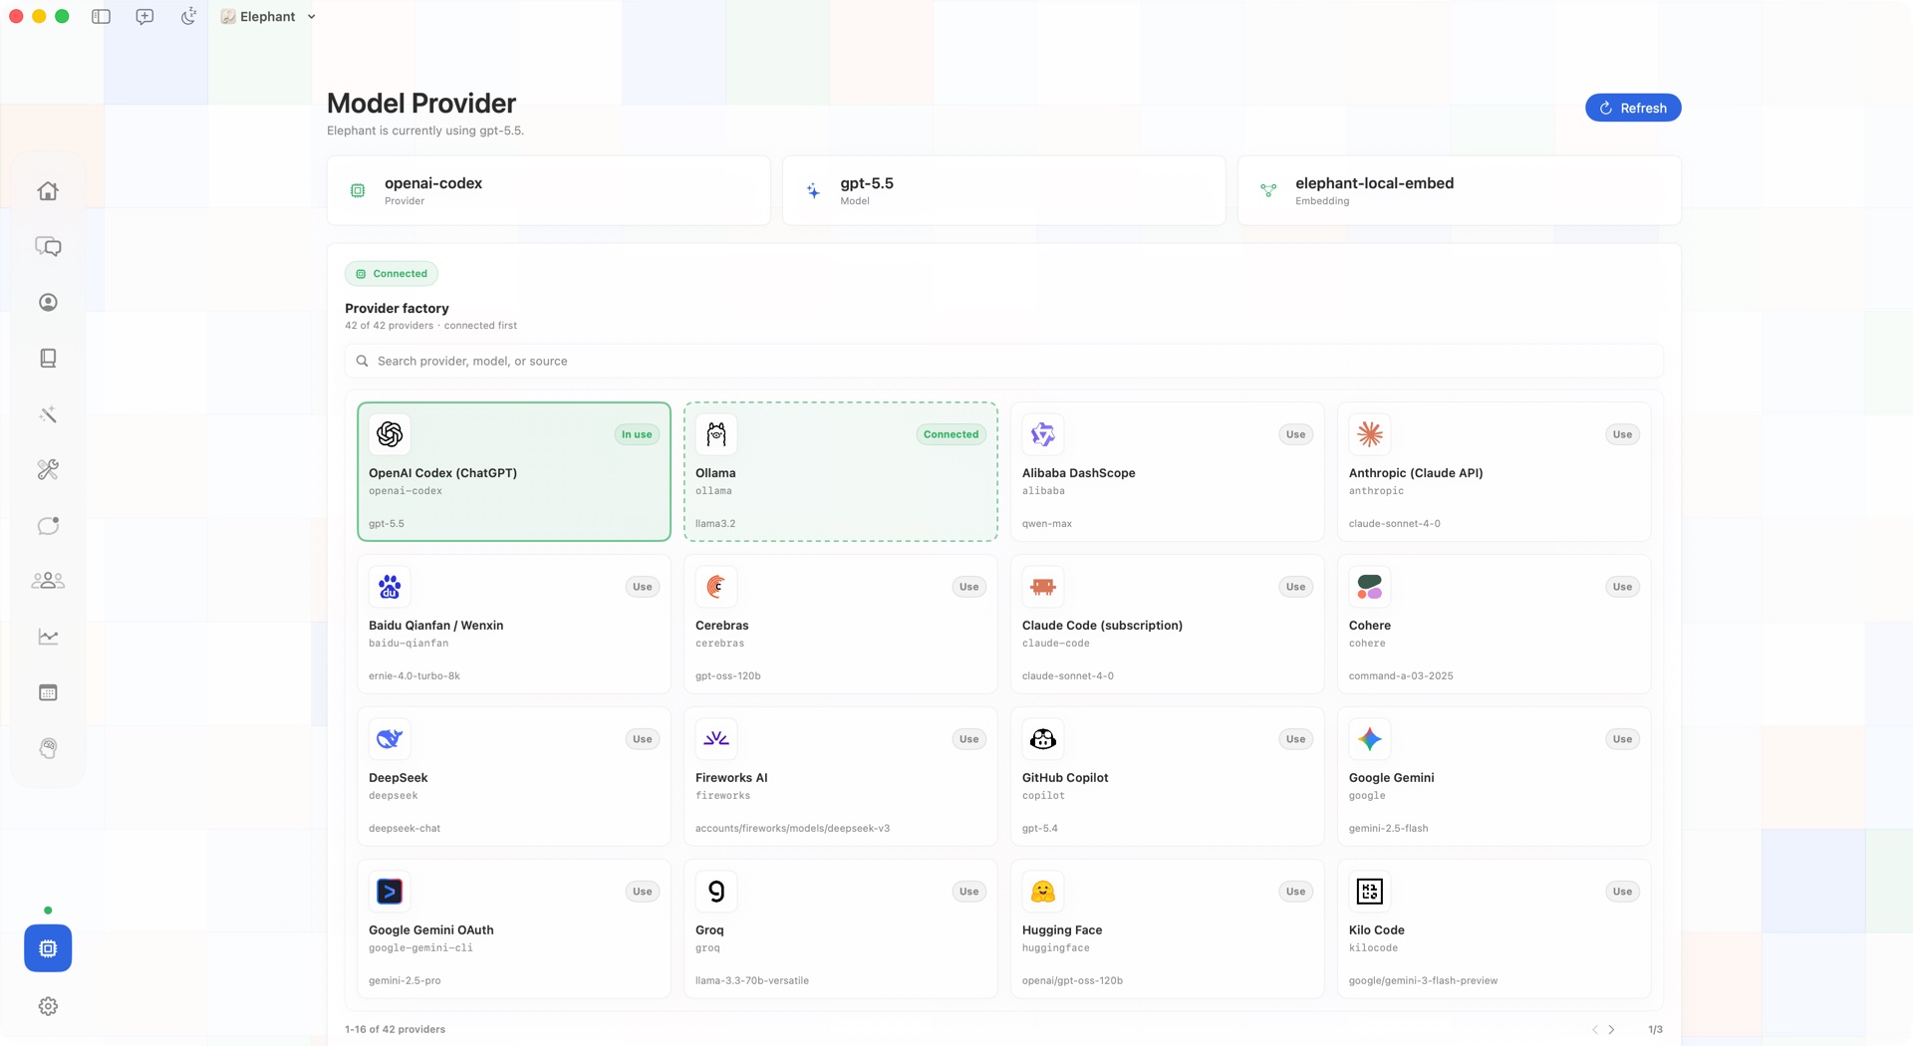
Task: Click the Connected badge on Ollama card
Action: point(951,434)
